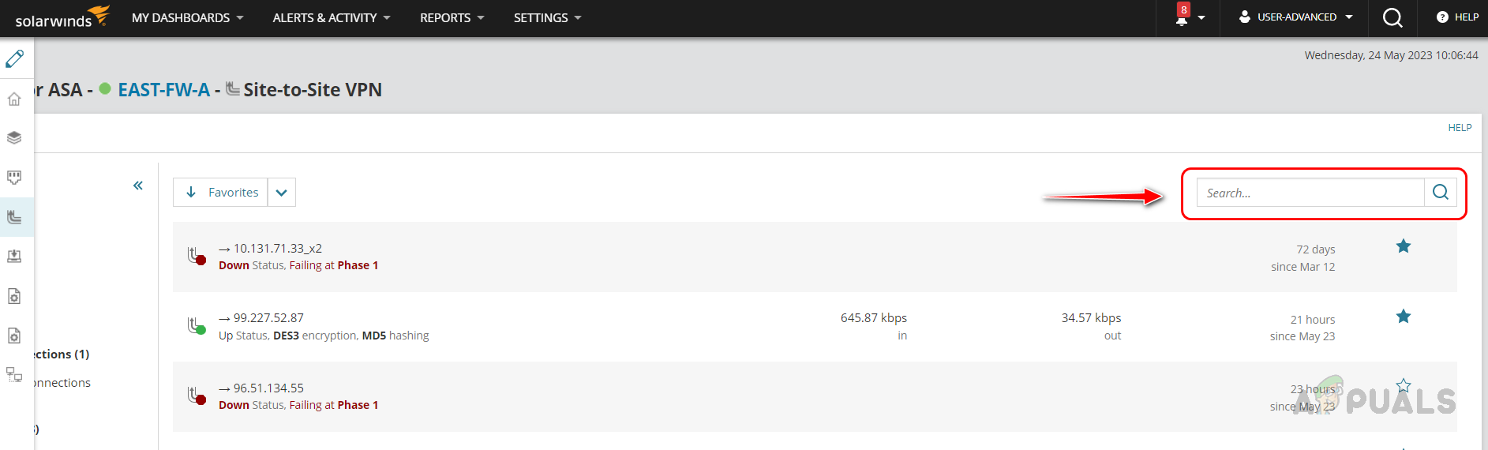
Task: Open the notifications bell with 8 alerts
Action: 1182,17
